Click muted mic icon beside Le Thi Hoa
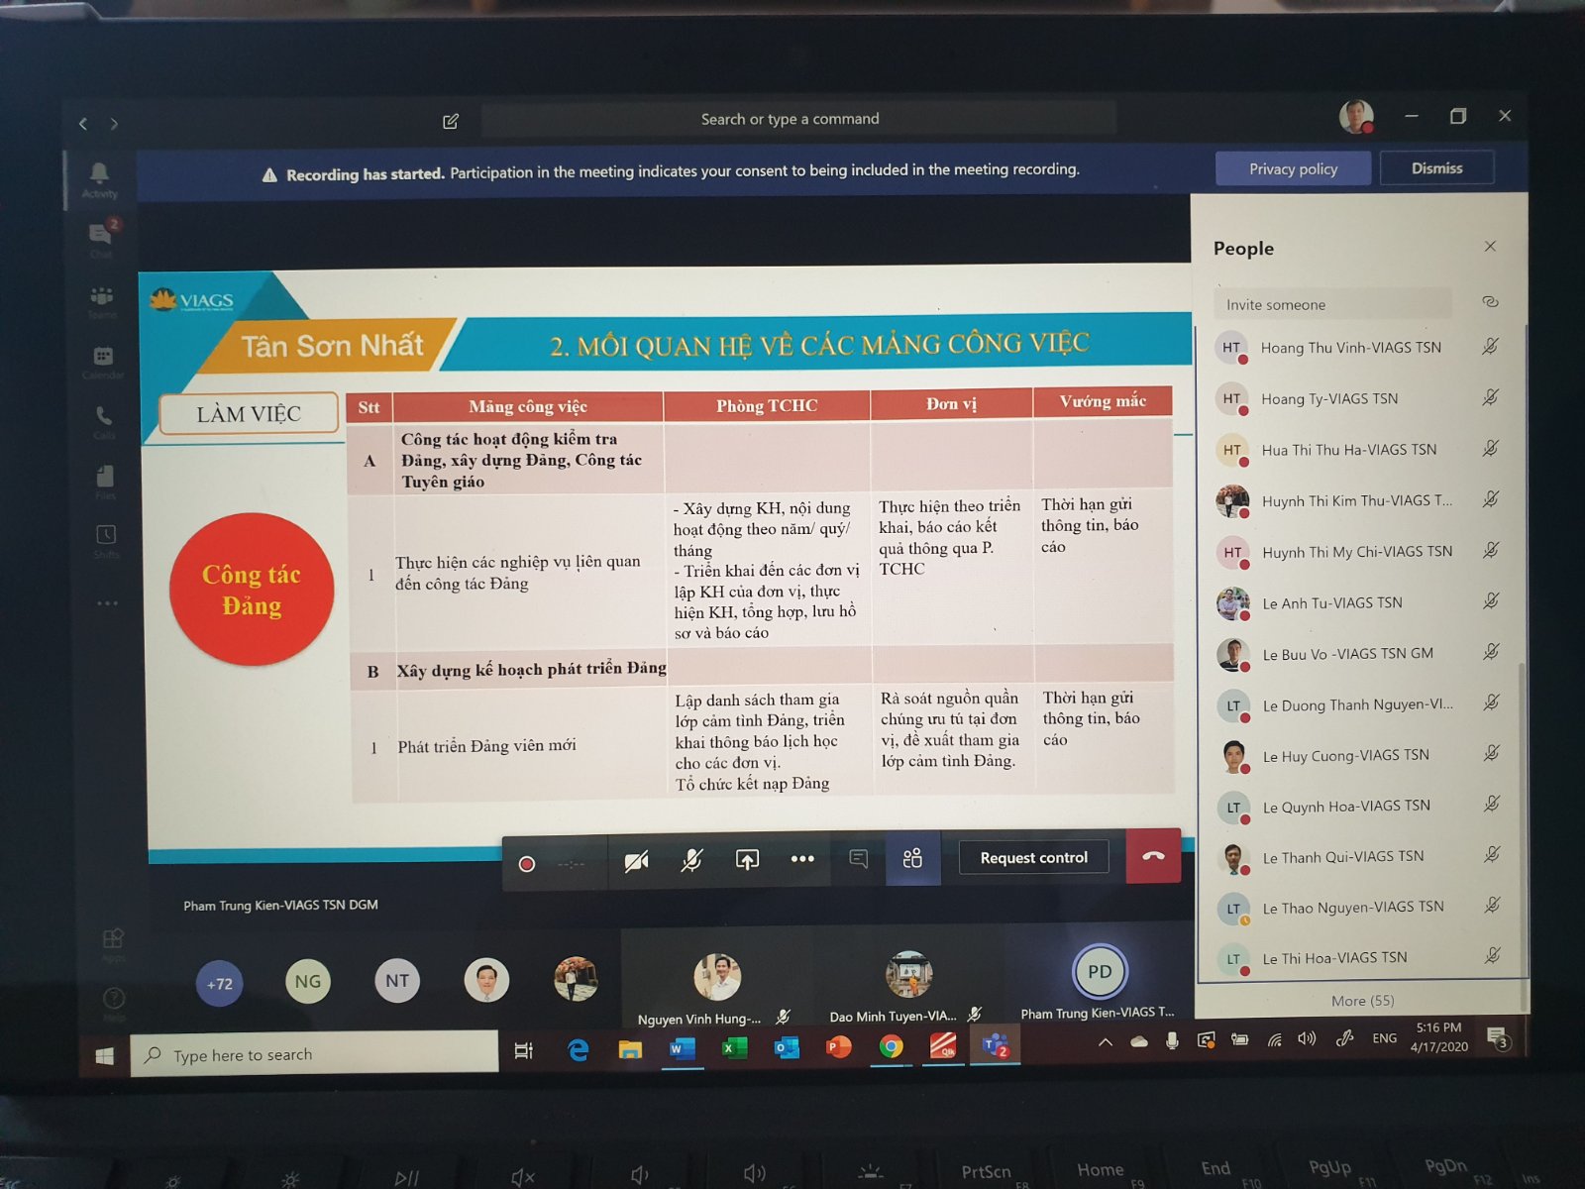The height and width of the screenshot is (1189, 1585). (1493, 955)
